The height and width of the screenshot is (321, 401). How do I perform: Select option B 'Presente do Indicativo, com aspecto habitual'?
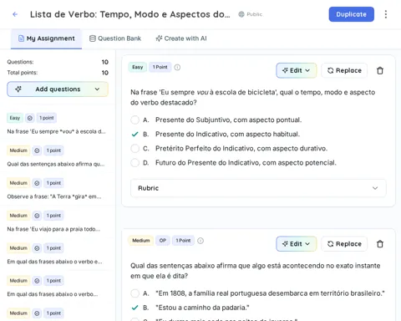pos(135,134)
